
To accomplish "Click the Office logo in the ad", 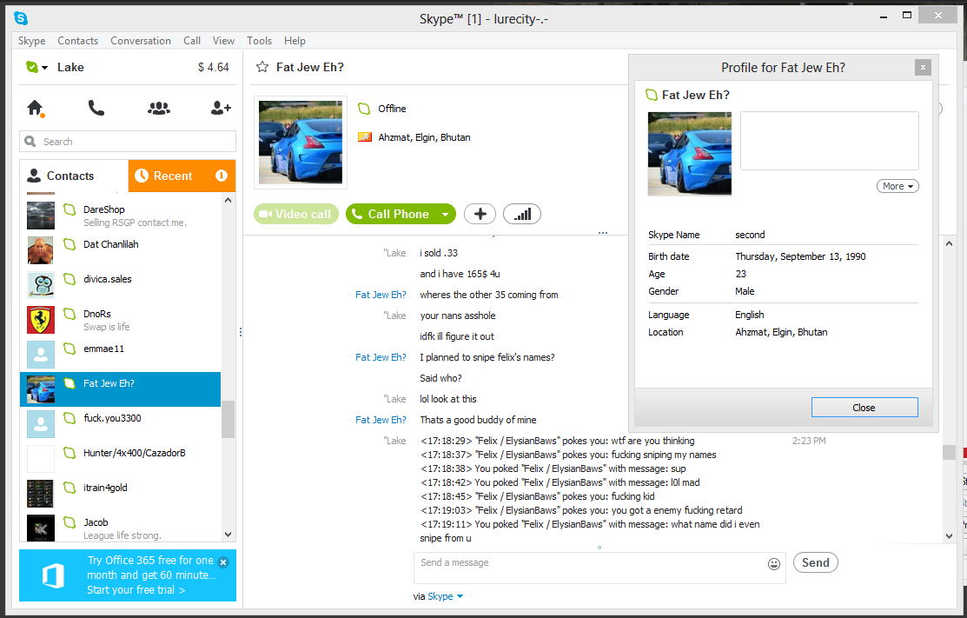I will (53, 576).
